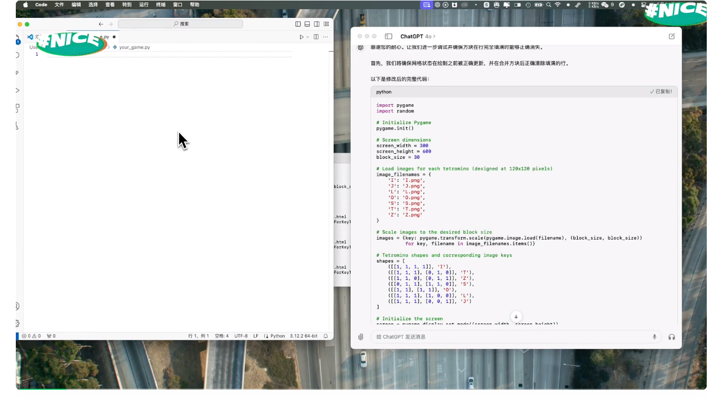The height and width of the screenshot is (402, 718).
Task: Click the python label of code block
Action: click(x=384, y=92)
